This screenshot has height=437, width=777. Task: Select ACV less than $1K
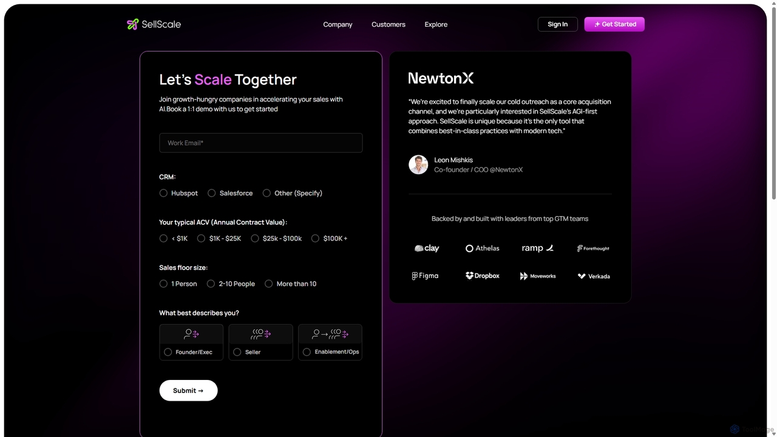(x=163, y=239)
